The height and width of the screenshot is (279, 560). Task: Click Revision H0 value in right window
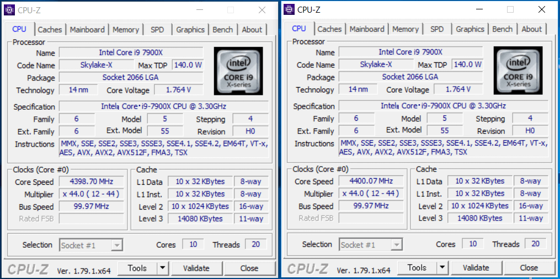[530, 131]
